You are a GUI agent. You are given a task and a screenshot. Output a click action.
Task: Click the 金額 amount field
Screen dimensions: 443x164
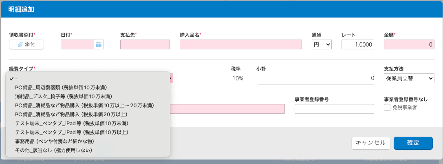[x=409, y=44]
